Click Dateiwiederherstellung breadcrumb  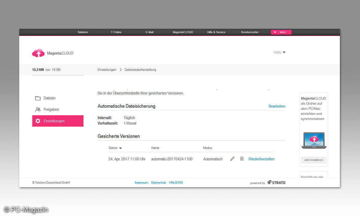(140, 70)
